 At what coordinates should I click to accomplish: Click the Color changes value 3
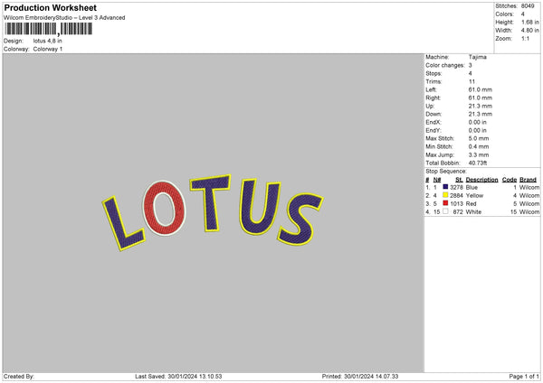tap(471, 65)
